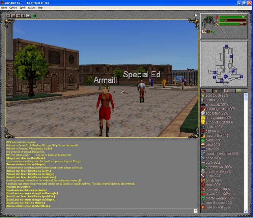This screenshot has height=218, width=253.
Task: Click the lightning vigor icon beside third bar
Action: click(217, 24)
